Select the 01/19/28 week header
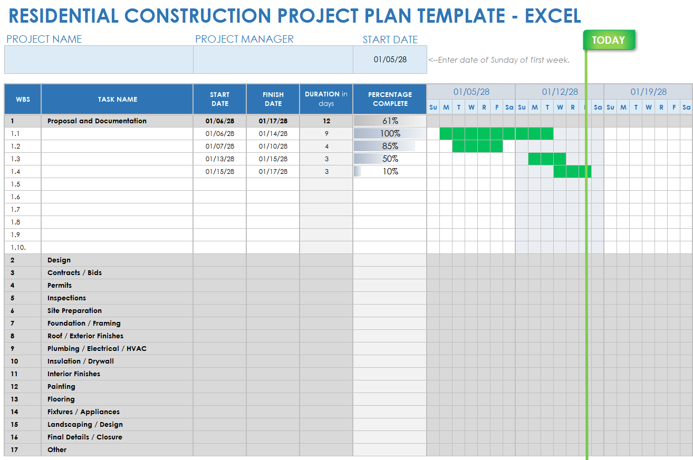The width and height of the screenshot is (693, 460). [x=648, y=92]
